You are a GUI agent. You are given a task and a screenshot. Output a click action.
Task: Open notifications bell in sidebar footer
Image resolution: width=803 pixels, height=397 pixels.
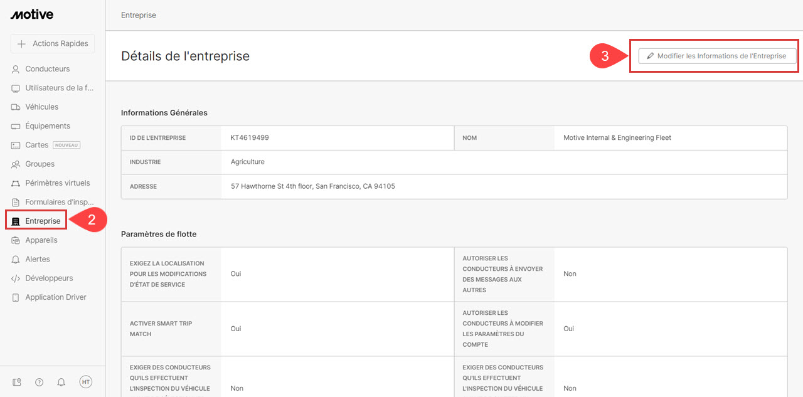tap(61, 382)
